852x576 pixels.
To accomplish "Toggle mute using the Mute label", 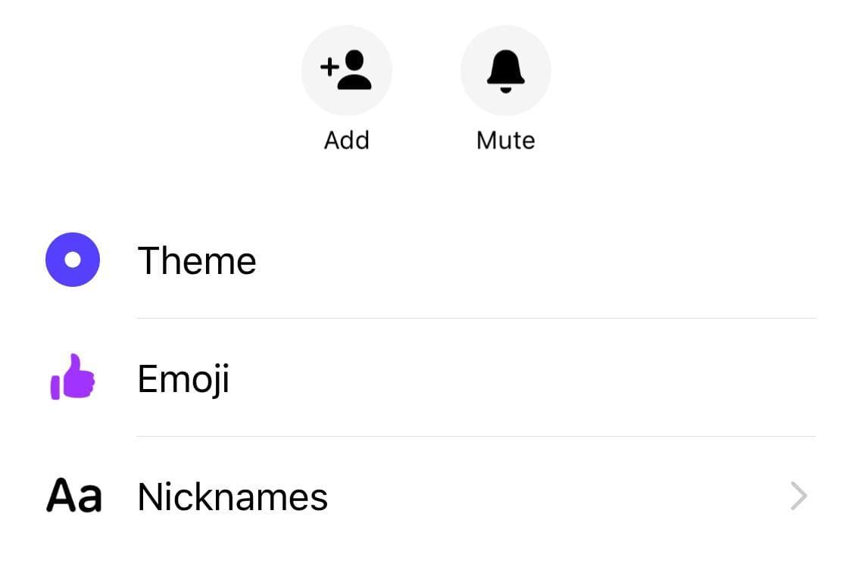I will 505,141.
